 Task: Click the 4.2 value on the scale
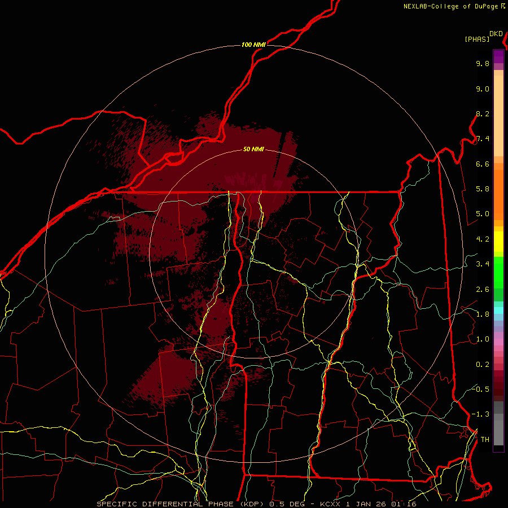483,239
